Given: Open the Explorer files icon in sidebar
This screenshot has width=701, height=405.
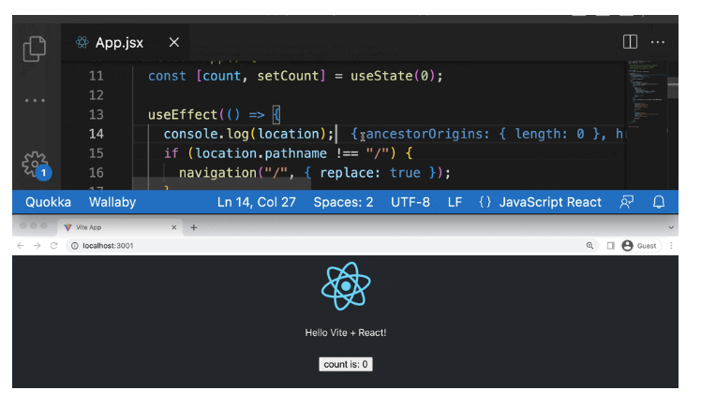Looking at the screenshot, I should (x=35, y=49).
